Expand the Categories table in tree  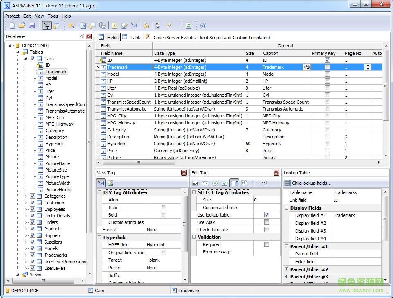tap(25, 196)
